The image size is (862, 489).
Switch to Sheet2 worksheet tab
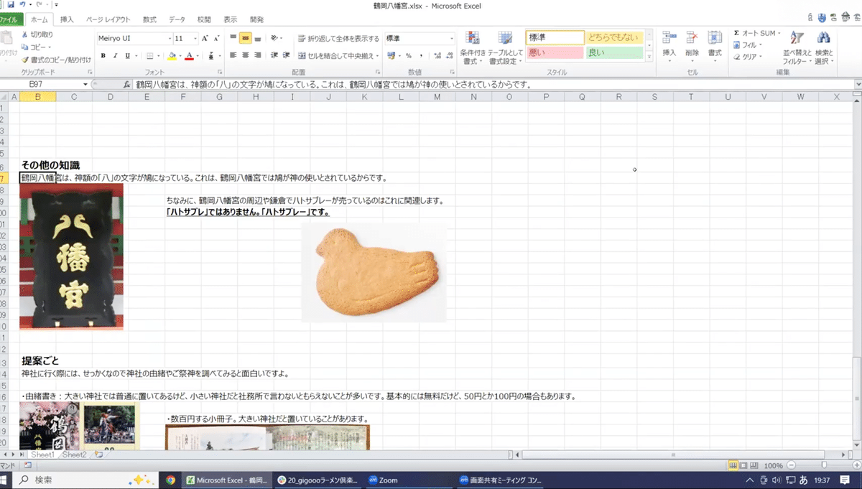point(74,455)
